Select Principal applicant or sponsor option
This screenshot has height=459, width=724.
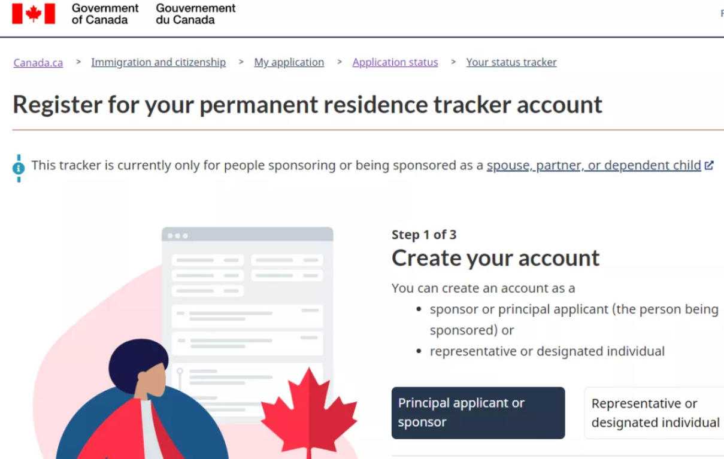pos(478,413)
